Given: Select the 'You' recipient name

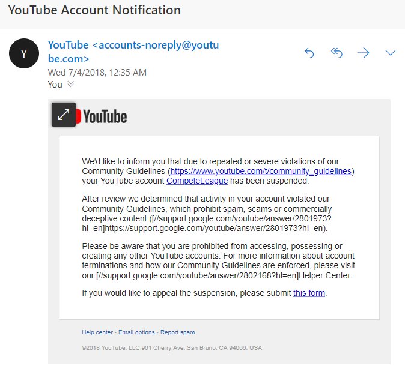Looking at the screenshot, I should point(55,84).
